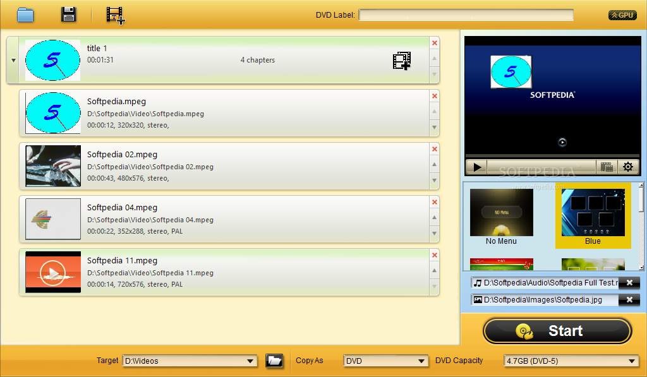The height and width of the screenshot is (377, 647).
Task: Move title 1 up
Action: point(435,59)
